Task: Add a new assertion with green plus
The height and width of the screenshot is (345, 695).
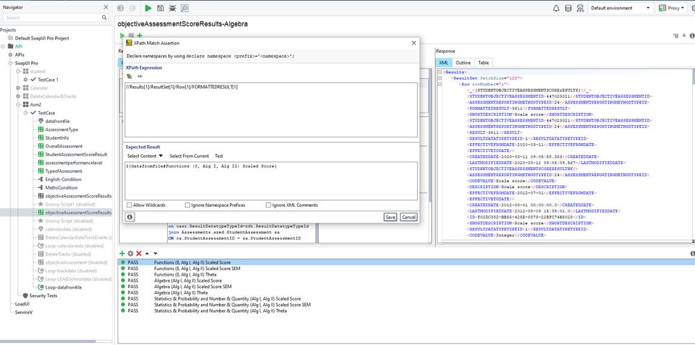Action: click(x=122, y=253)
